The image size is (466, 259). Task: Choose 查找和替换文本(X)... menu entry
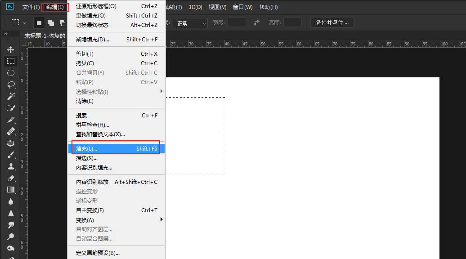click(x=116, y=134)
